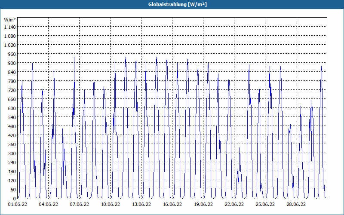Image resolution: width=344 pixels, height=215 pixels.
Task: Select the 25.06.22 date label
Action: coord(265,205)
